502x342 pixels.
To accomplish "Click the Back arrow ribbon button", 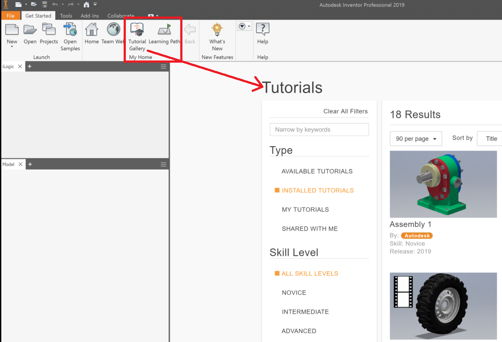I will coord(190,34).
